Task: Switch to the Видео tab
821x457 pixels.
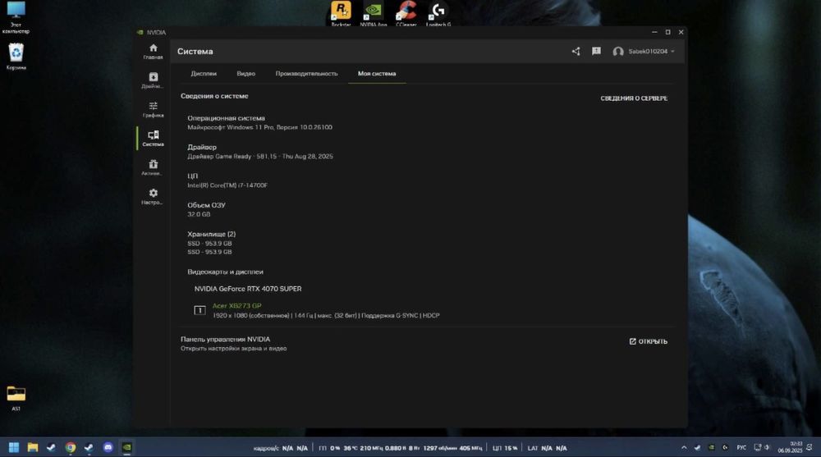Action: point(246,74)
